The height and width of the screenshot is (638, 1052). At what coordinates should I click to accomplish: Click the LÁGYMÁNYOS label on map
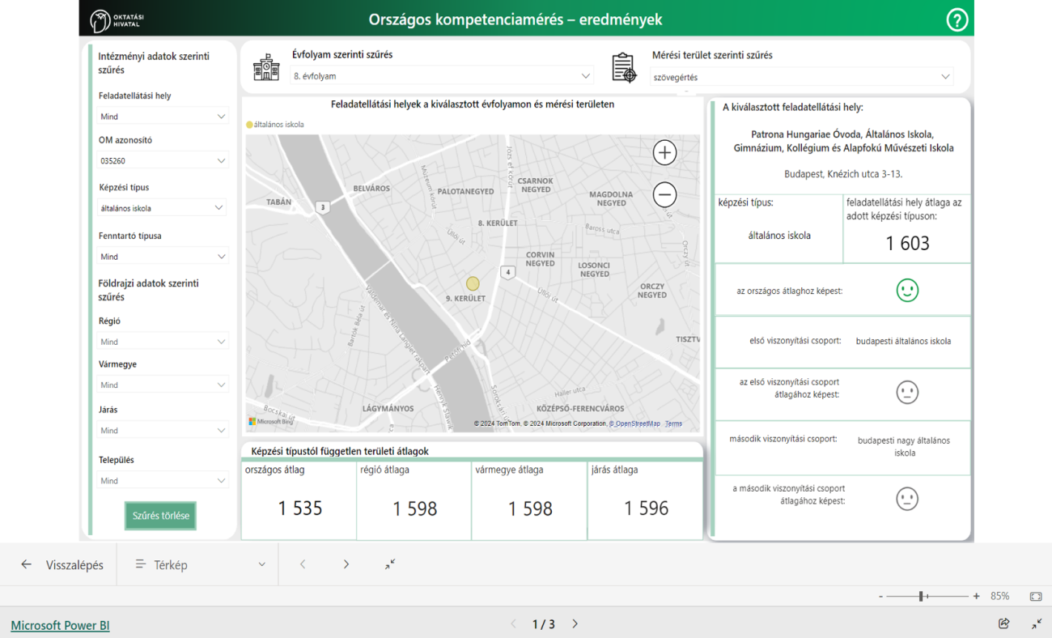388,409
